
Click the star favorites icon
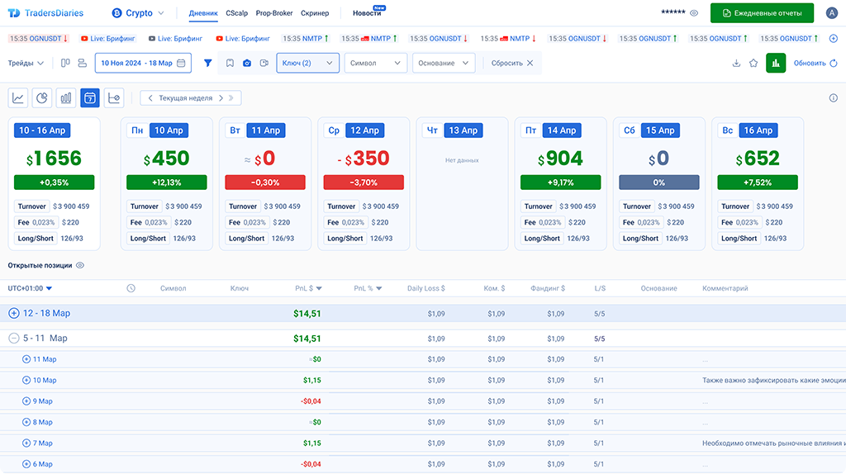(753, 64)
